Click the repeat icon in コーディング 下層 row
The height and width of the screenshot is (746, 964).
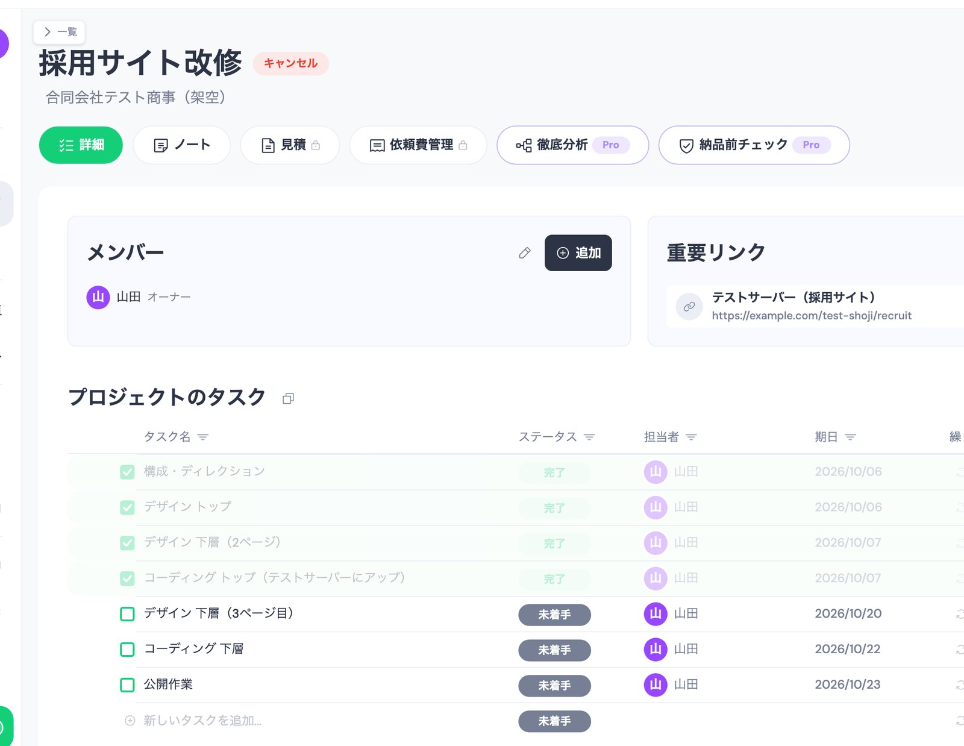coord(959,650)
